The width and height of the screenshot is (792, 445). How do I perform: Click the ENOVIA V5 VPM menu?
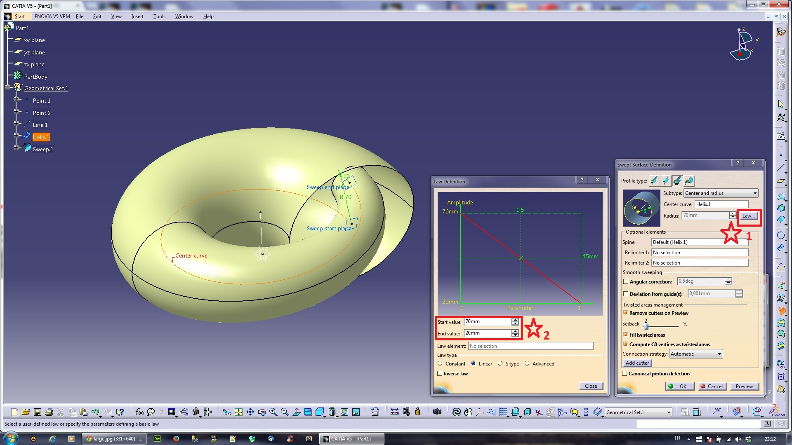52,16
